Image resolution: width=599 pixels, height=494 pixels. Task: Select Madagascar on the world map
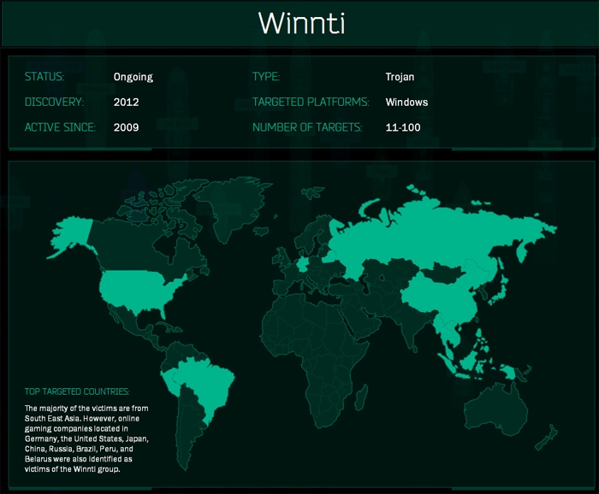point(362,398)
